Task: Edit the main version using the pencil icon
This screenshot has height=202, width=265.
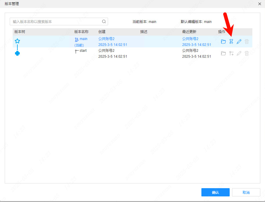Action: coord(239,41)
